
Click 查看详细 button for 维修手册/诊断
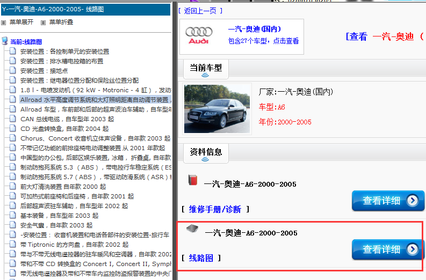(x=388, y=201)
